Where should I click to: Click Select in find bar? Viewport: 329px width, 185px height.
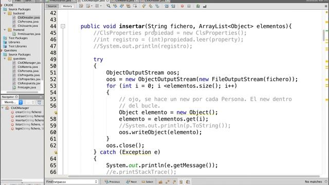coord(148,181)
